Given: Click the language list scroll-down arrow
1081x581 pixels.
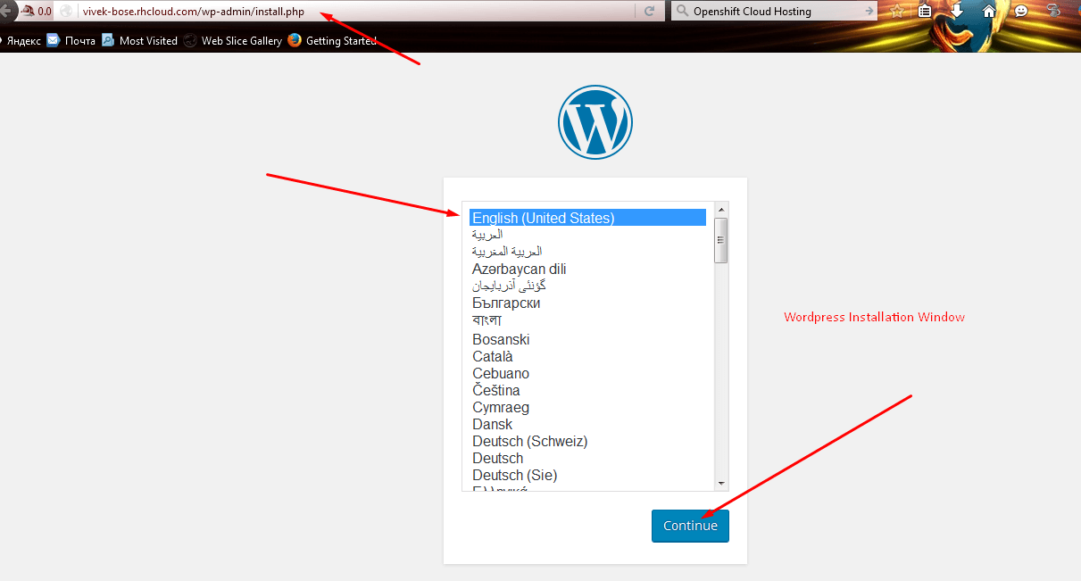Looking at the screenshot, I should click(x=721, y=483).
